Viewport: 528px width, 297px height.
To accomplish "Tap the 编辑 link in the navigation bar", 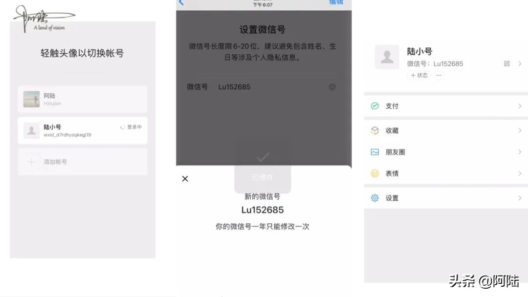I will point(337,2).
